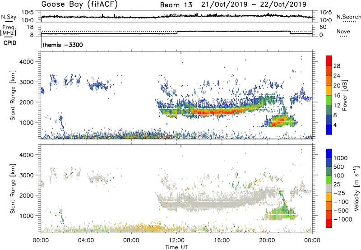Image resolution: width=361 pixels, height=250 pixels.
Task: Click the '16' label on the power scale
Action: (337, 96)
